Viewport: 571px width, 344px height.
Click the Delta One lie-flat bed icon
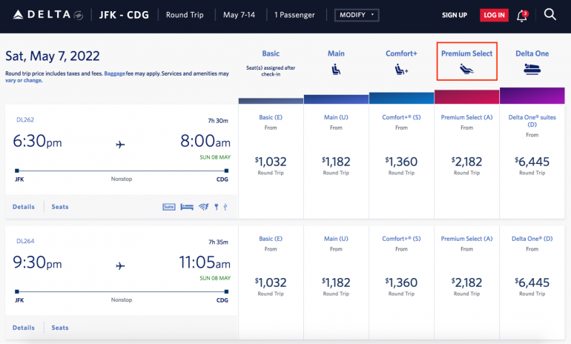[532, 70]
